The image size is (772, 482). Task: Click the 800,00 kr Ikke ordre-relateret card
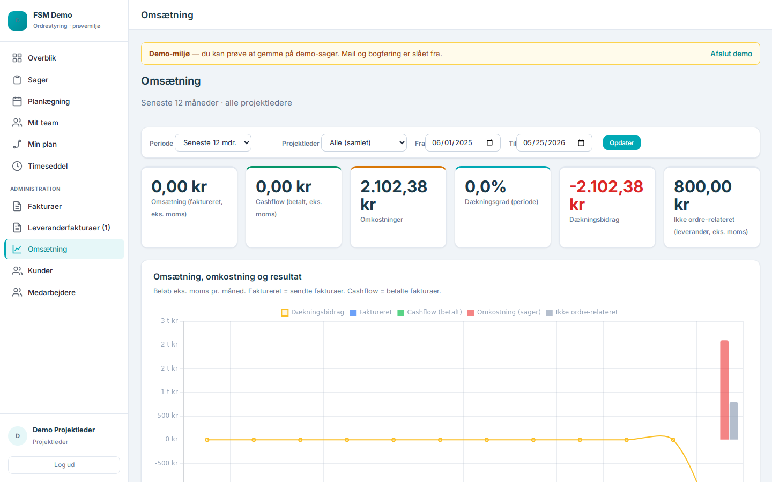click(712, 207)
